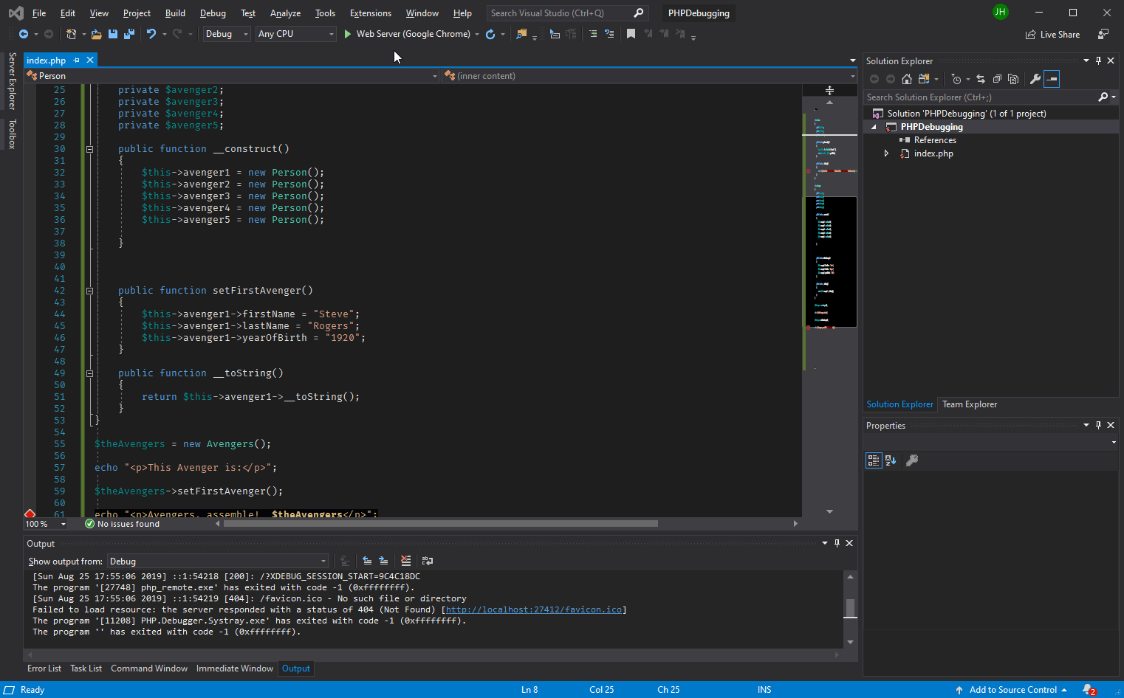Screen dimensions: 1124x698
Task: Click the Search Visual Studio input field
Action: [567, 13]
